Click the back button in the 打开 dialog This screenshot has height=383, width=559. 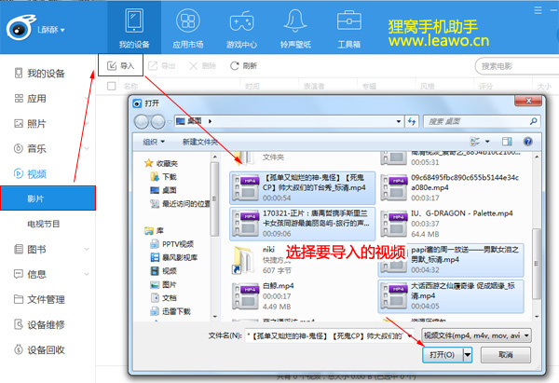tap(142, 121)
